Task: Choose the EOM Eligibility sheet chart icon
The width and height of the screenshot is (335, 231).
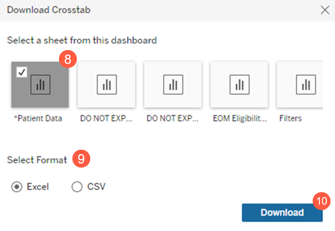Action: tap(239, 84)
